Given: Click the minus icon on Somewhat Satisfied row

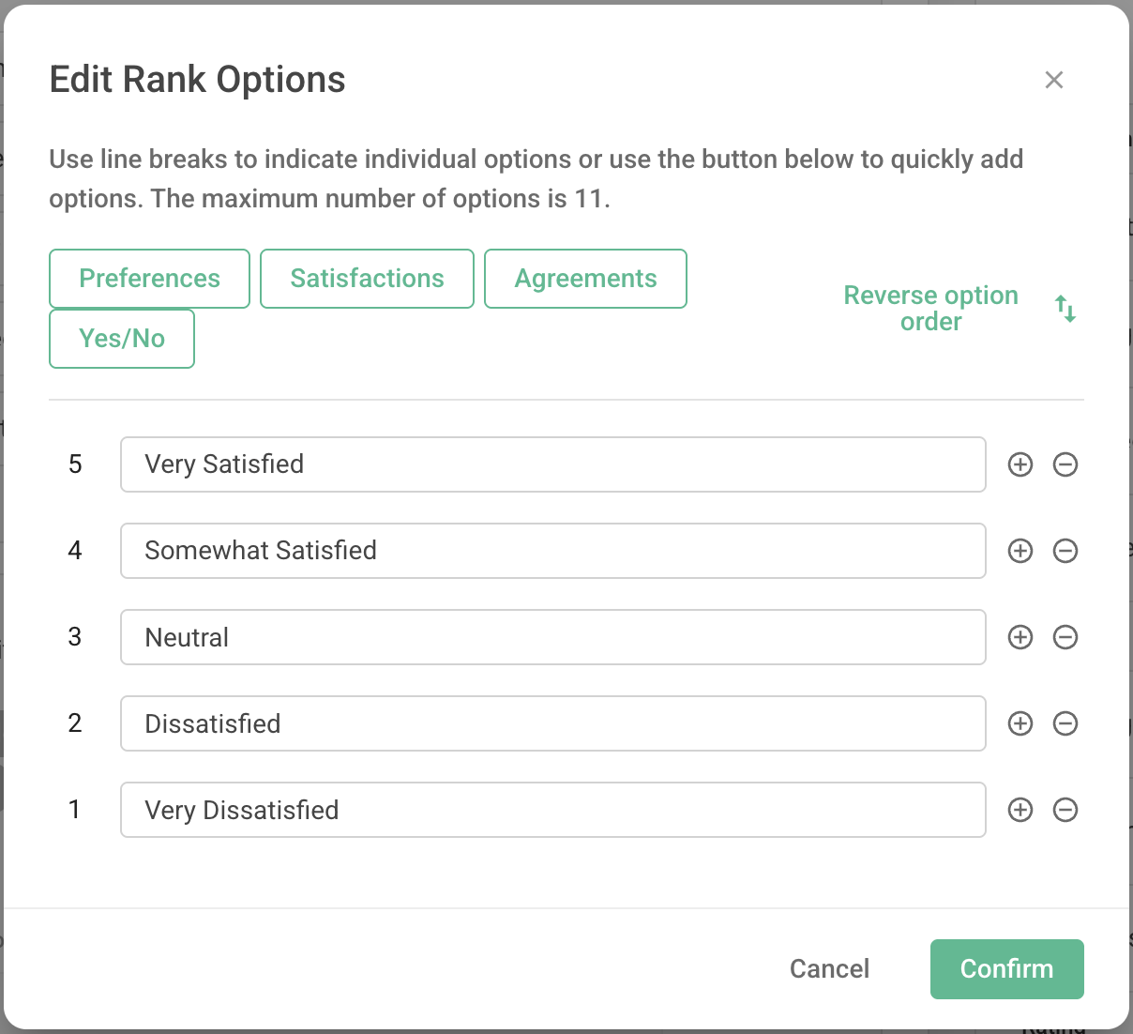Looking at the screenshot, I should pyautogui.click(x=1065, y=551).
